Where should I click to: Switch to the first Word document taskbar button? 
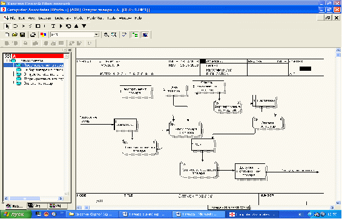coord(145,214)
